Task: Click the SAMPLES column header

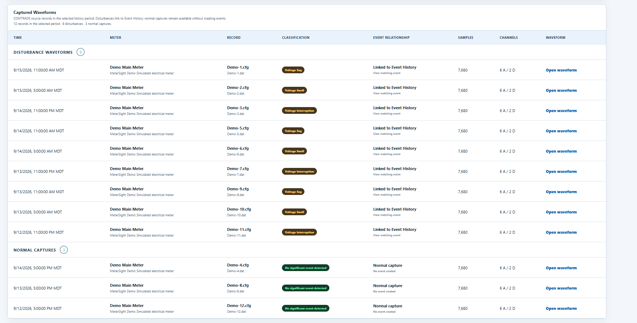Action: click(466, 38)
